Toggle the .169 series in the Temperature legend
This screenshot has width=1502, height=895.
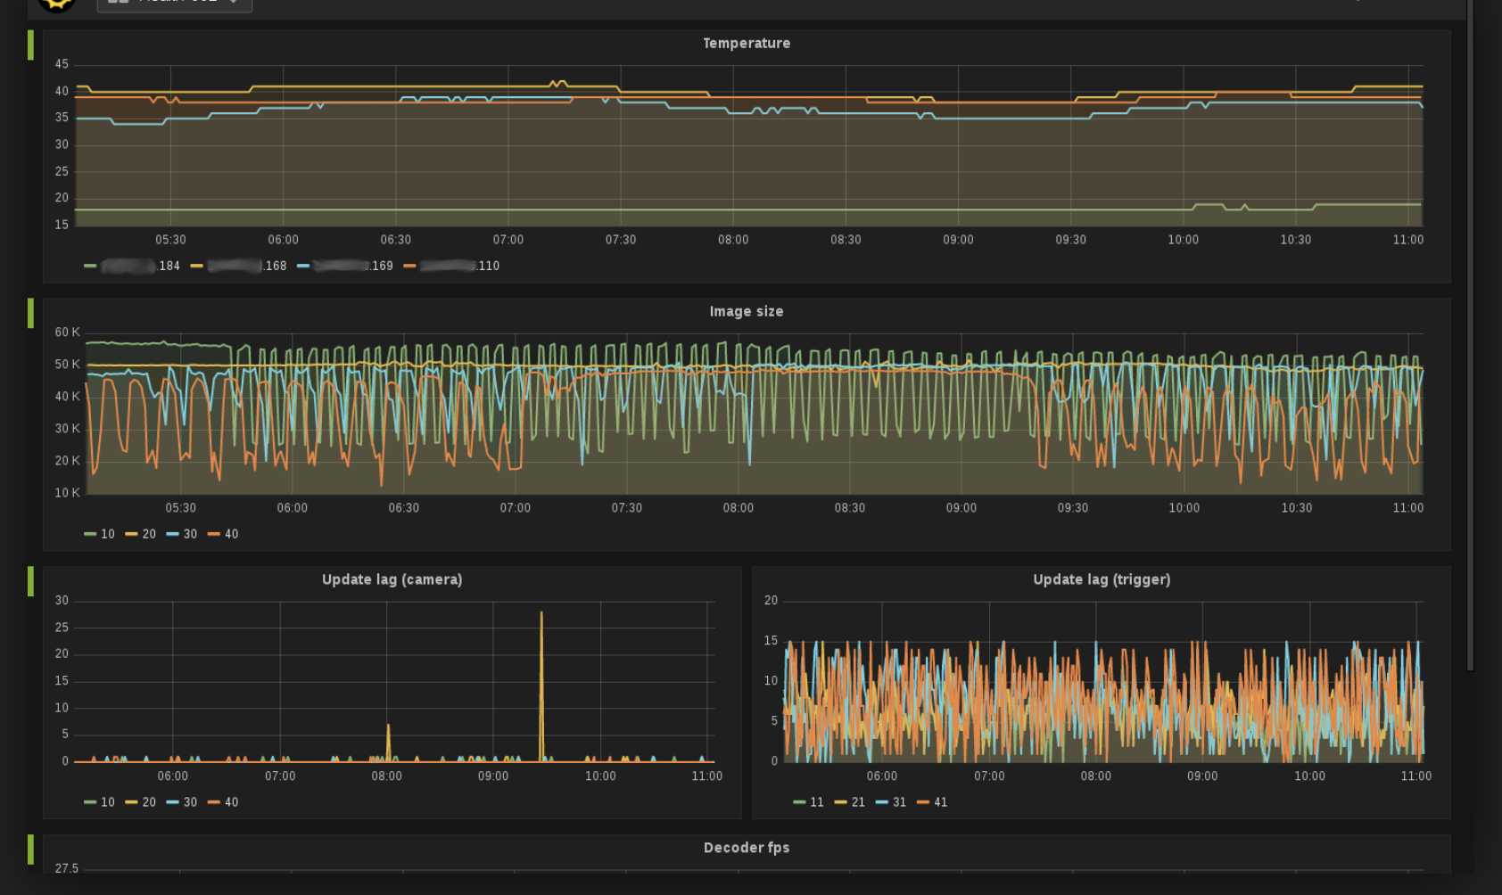[345, 266]
